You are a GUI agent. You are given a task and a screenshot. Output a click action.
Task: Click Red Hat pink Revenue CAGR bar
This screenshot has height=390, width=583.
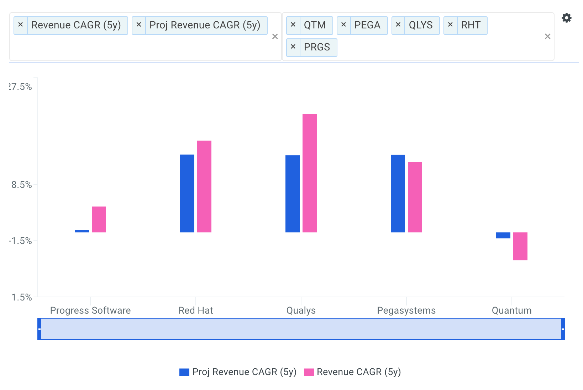click(x=204, y=186)
